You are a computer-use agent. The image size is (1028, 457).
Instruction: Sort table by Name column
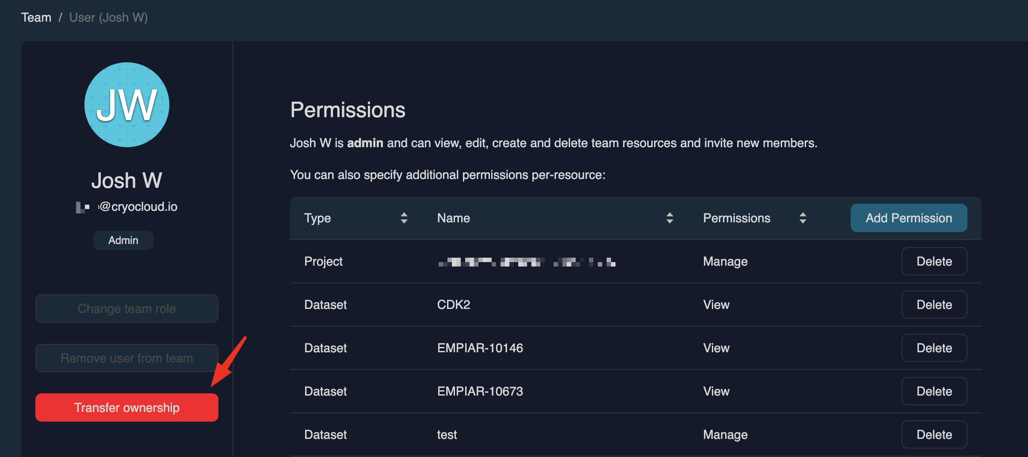tap(669, 218)
